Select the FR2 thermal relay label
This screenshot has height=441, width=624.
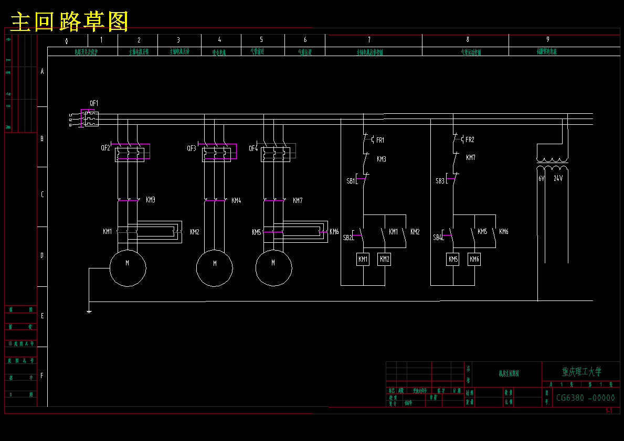coord(470,139)
